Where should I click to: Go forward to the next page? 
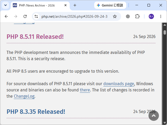pyautogui.click(x=16, y=16)
